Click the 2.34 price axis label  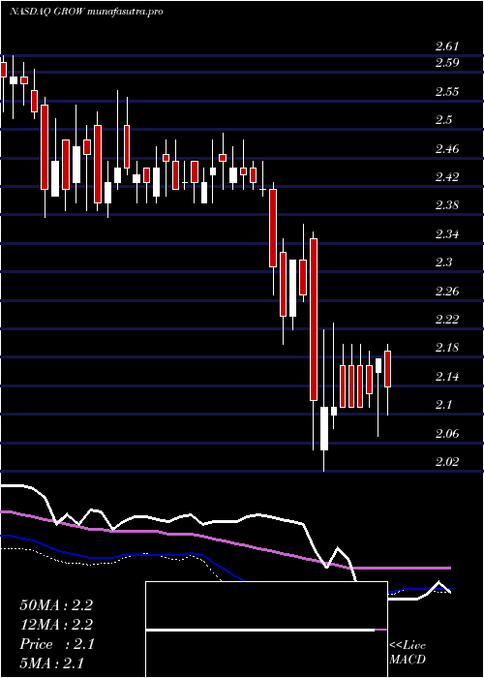click(x=447, y=234)
